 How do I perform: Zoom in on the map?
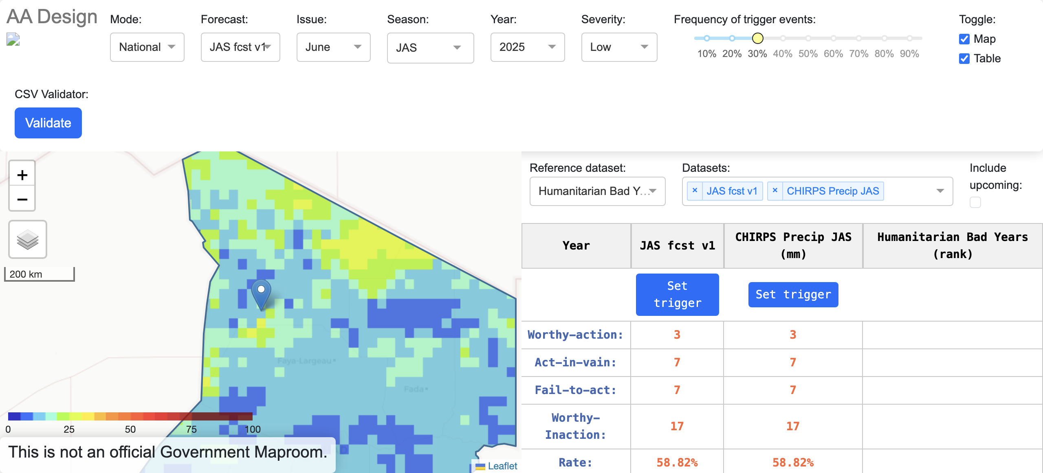tap(22, 174)
